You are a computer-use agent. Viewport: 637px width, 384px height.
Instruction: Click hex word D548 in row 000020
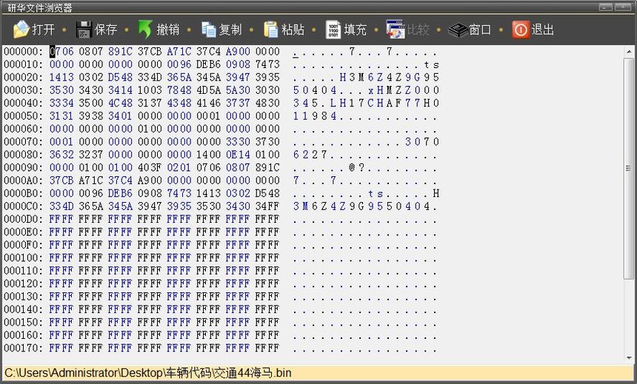[120, 77]
